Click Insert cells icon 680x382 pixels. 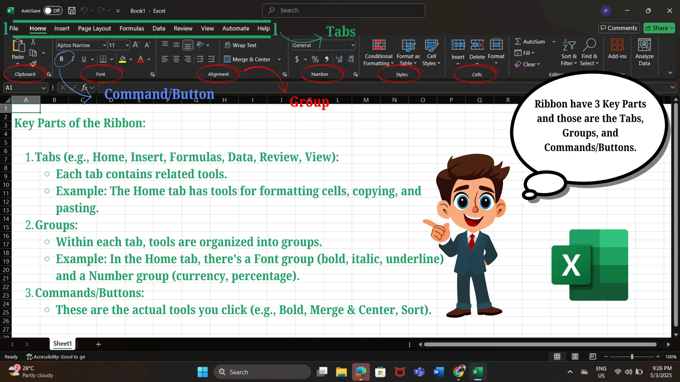point(458,45)
